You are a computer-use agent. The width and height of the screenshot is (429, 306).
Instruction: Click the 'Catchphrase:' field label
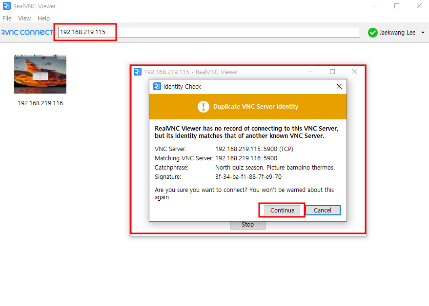[x=171, y=168]
